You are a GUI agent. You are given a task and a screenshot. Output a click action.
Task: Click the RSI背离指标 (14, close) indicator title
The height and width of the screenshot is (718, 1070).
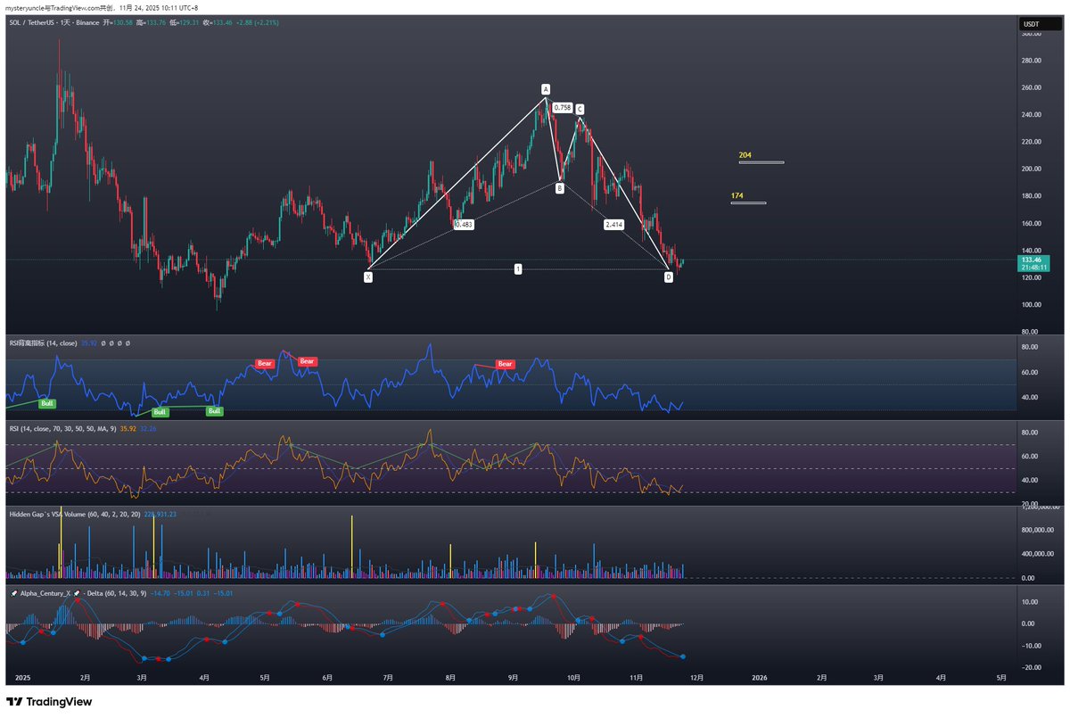pyautogui.click(x=45, y=342)
